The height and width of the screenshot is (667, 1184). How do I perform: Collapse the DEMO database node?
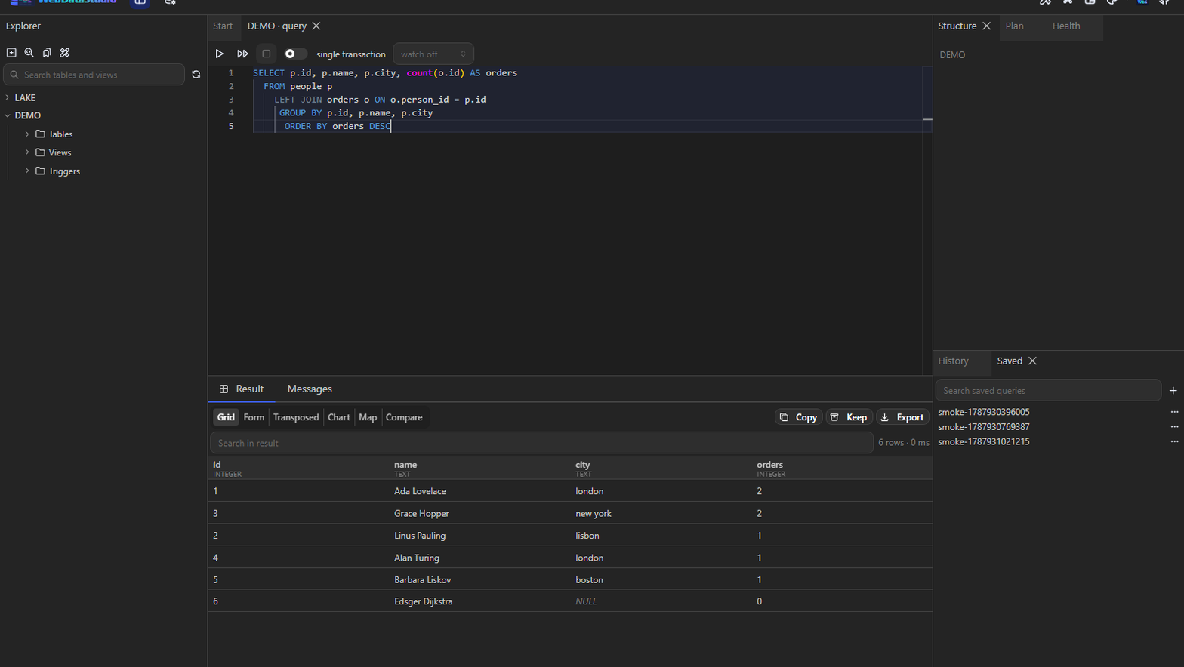tap(8, 115)
